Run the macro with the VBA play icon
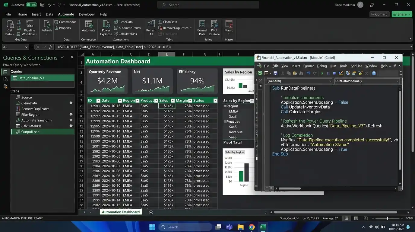The image size is (415, 232). 322,73
